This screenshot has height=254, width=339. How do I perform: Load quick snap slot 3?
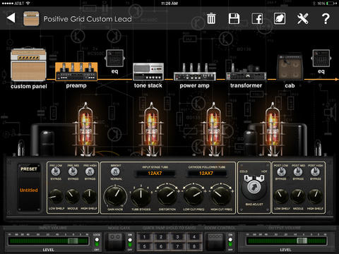coord(178,237)
